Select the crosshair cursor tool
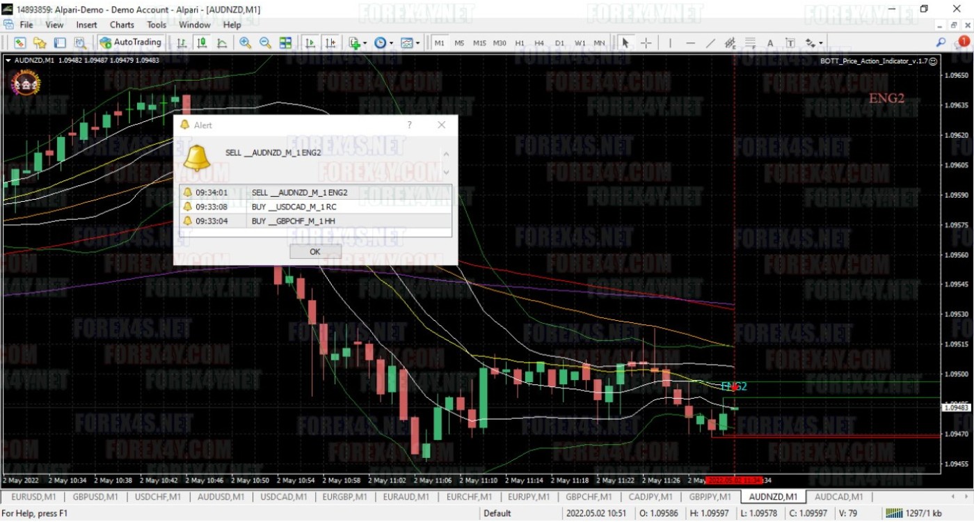This screenshot has height=522, width=974. pyautogui.click(x=646, y=43)
